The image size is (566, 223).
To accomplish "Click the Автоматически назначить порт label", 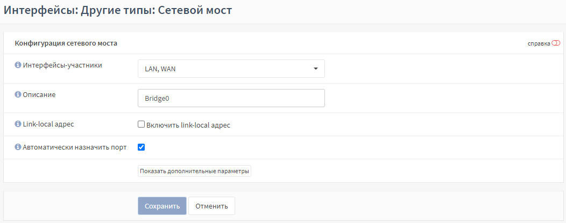I will [x=75, y=147].
